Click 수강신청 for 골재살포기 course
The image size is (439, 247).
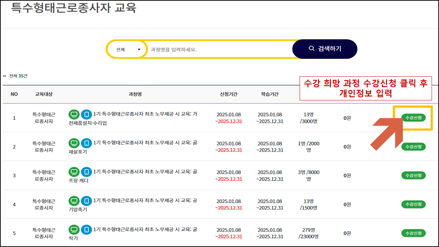point(413,146)
